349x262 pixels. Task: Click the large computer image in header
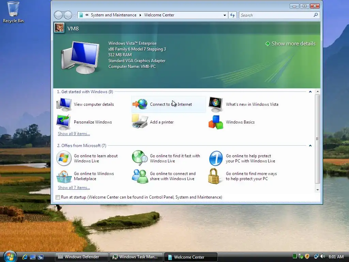coord(80,57)
